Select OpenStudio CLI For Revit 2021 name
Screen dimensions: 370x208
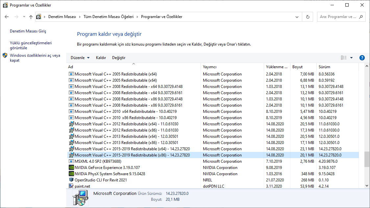coord(101,180)
